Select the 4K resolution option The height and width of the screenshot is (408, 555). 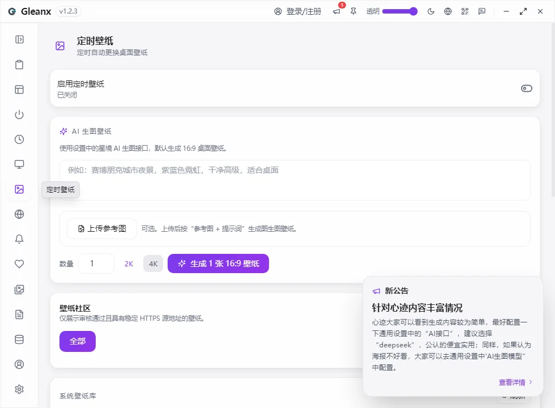coord(153,263)
